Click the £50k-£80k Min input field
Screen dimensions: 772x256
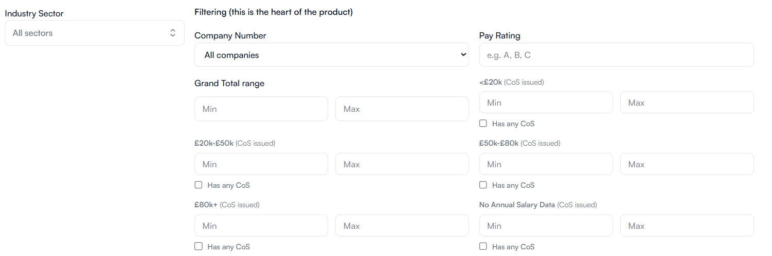click(546, 164)
